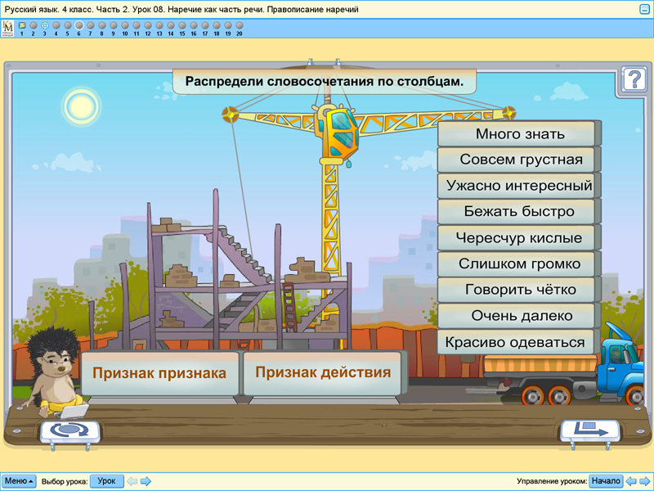Select the phrase card Очень далеко
654x491 pixels.
point(517,315)
